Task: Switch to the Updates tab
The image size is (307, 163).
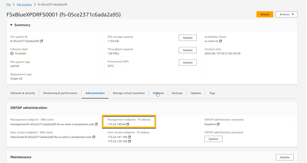Action: (196, 93)
